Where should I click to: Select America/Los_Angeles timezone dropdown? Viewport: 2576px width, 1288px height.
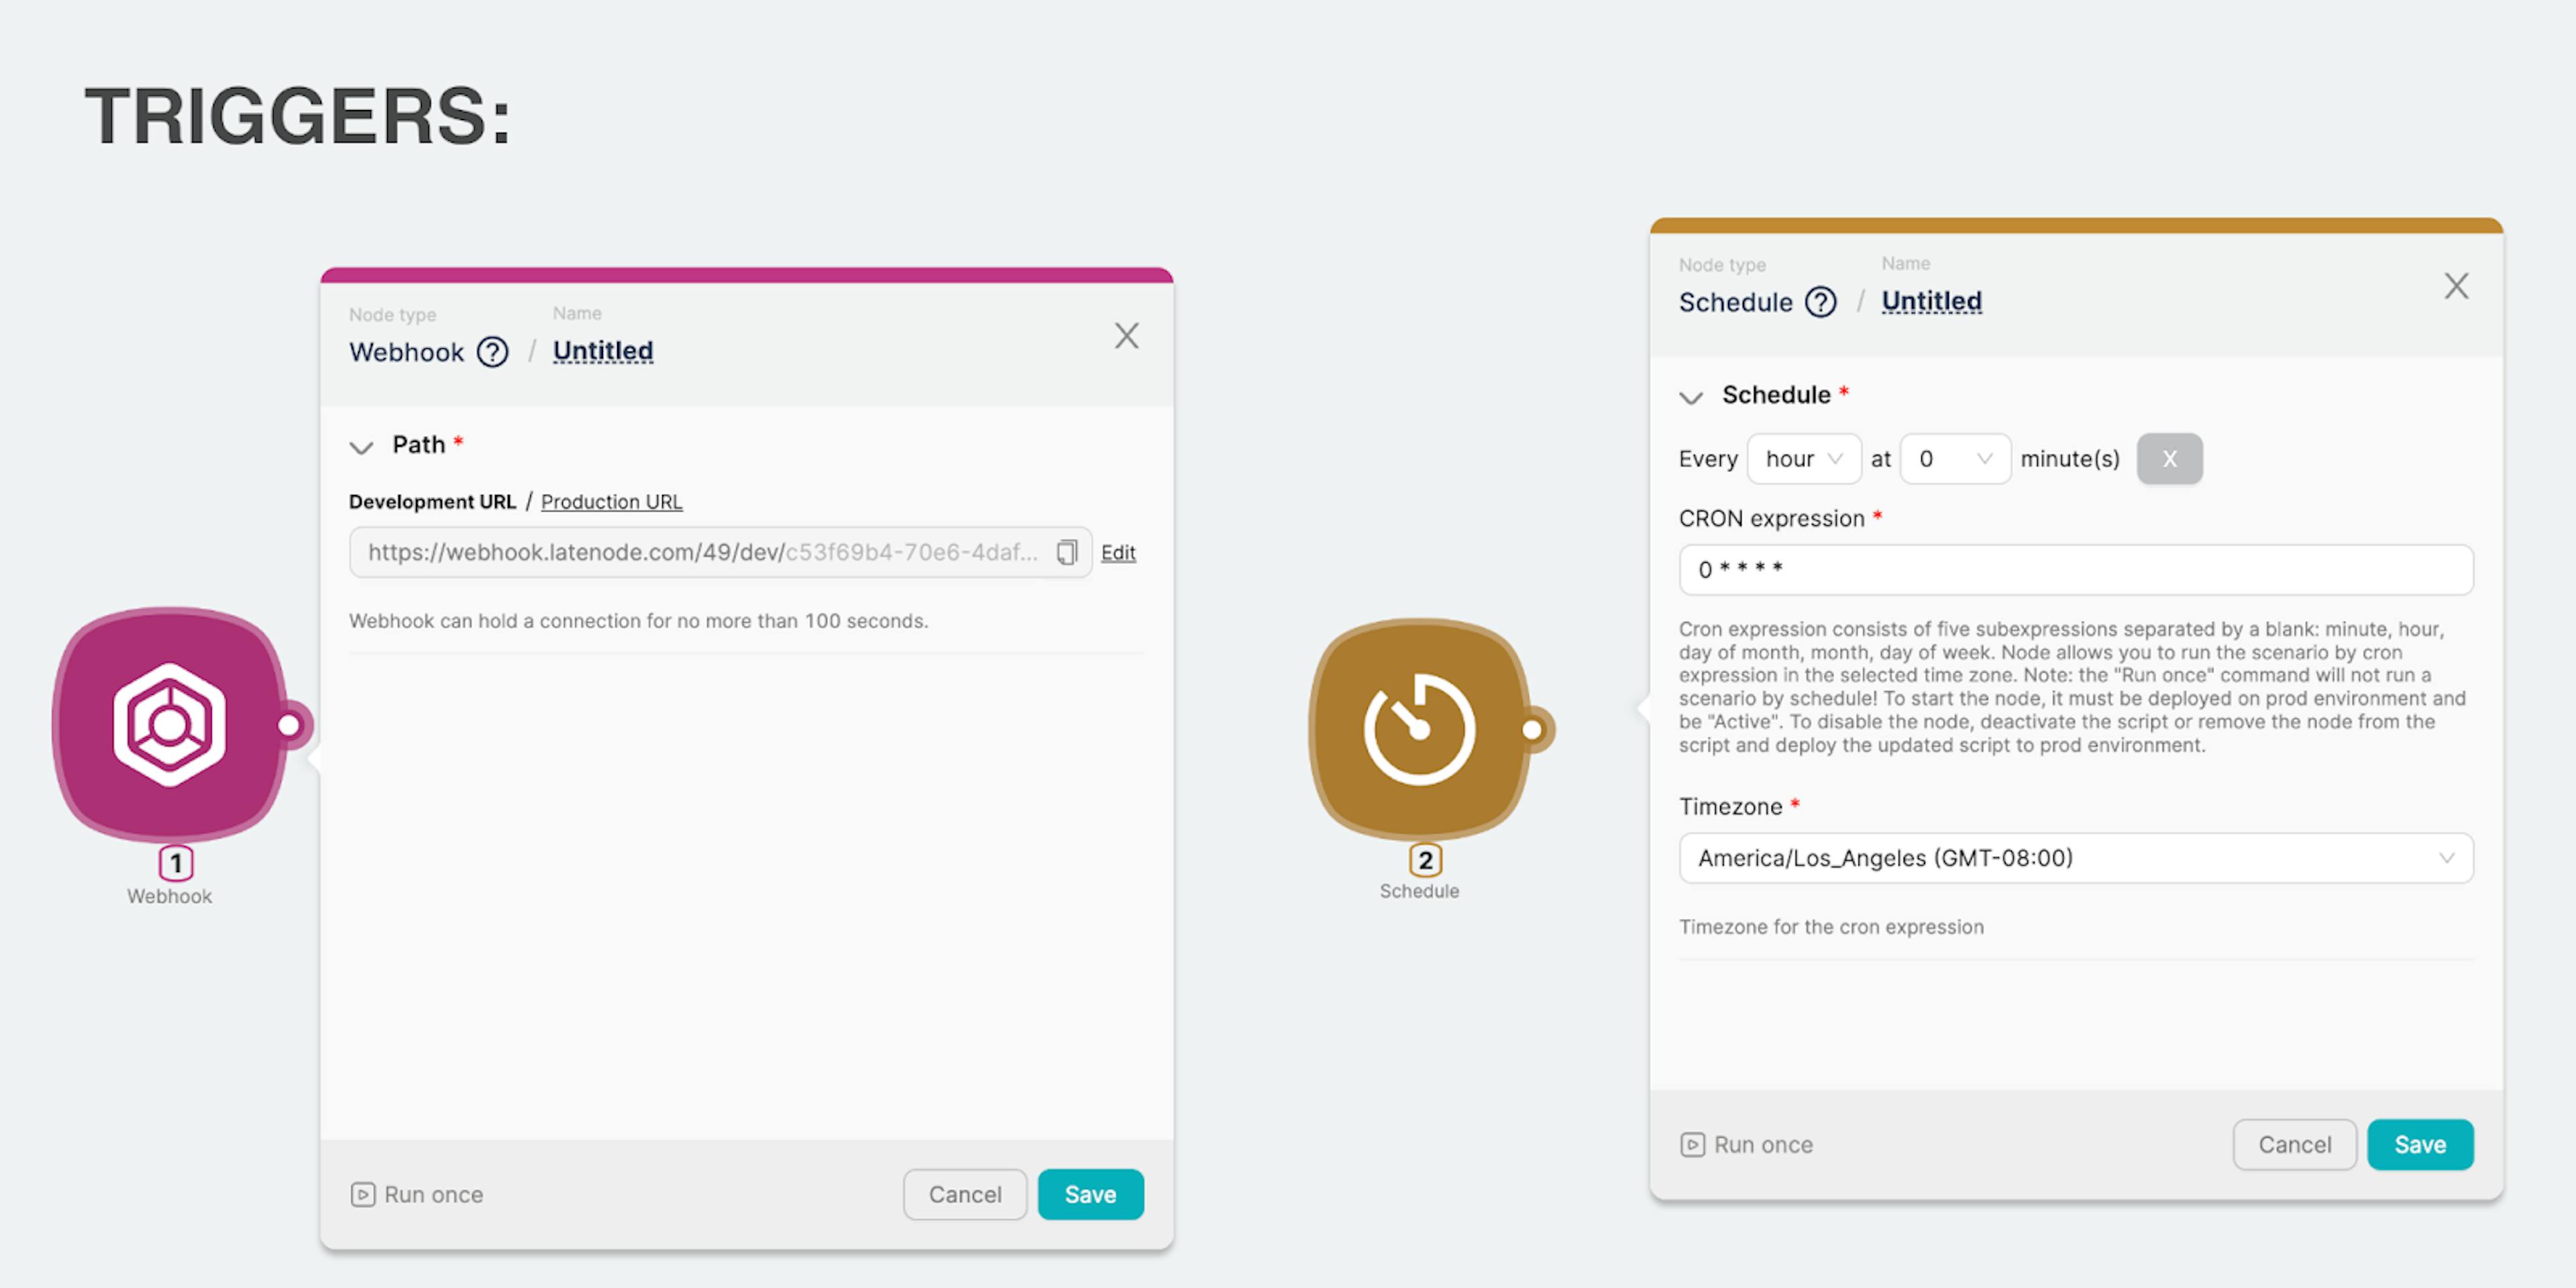(2074, 857)
